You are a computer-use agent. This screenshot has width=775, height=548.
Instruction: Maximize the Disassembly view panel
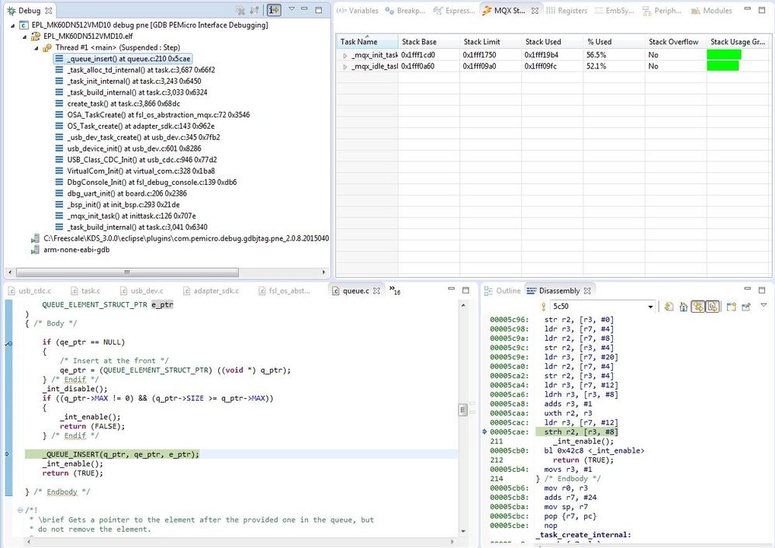[762, 290]
